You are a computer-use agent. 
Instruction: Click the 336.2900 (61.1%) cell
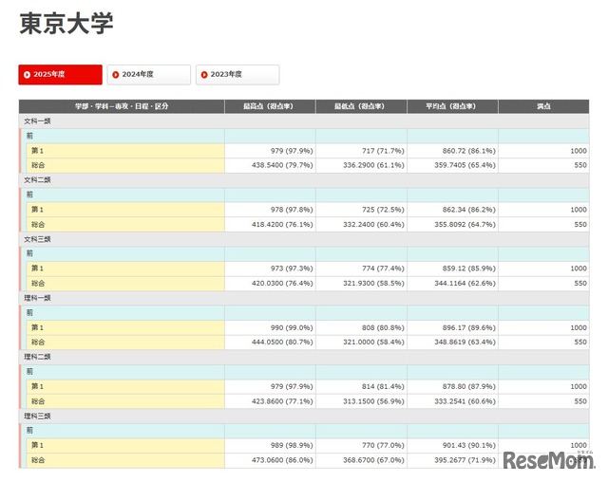click(361, 165)
